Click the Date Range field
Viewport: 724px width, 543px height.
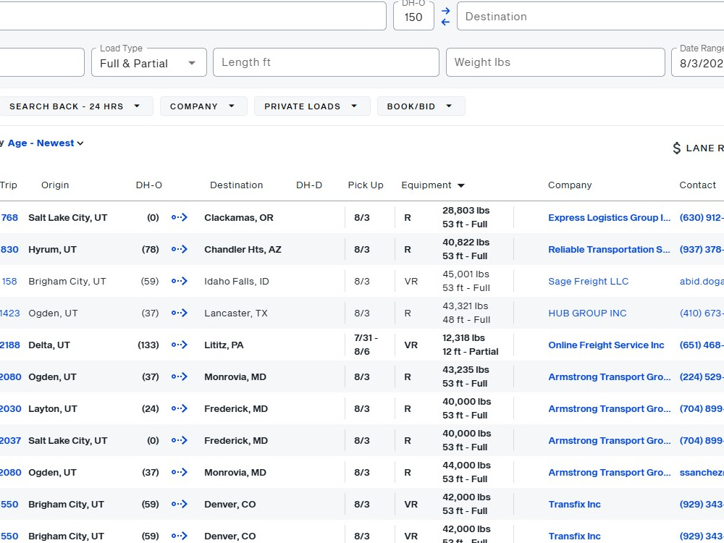pyautogui.click(x=698, y=62)
